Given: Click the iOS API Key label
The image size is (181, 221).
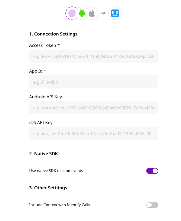Looking at the screenshot, I should (x=41, y=122).
